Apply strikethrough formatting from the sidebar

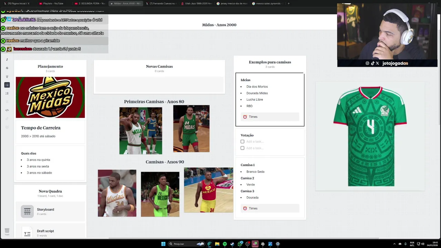point(7,68)
